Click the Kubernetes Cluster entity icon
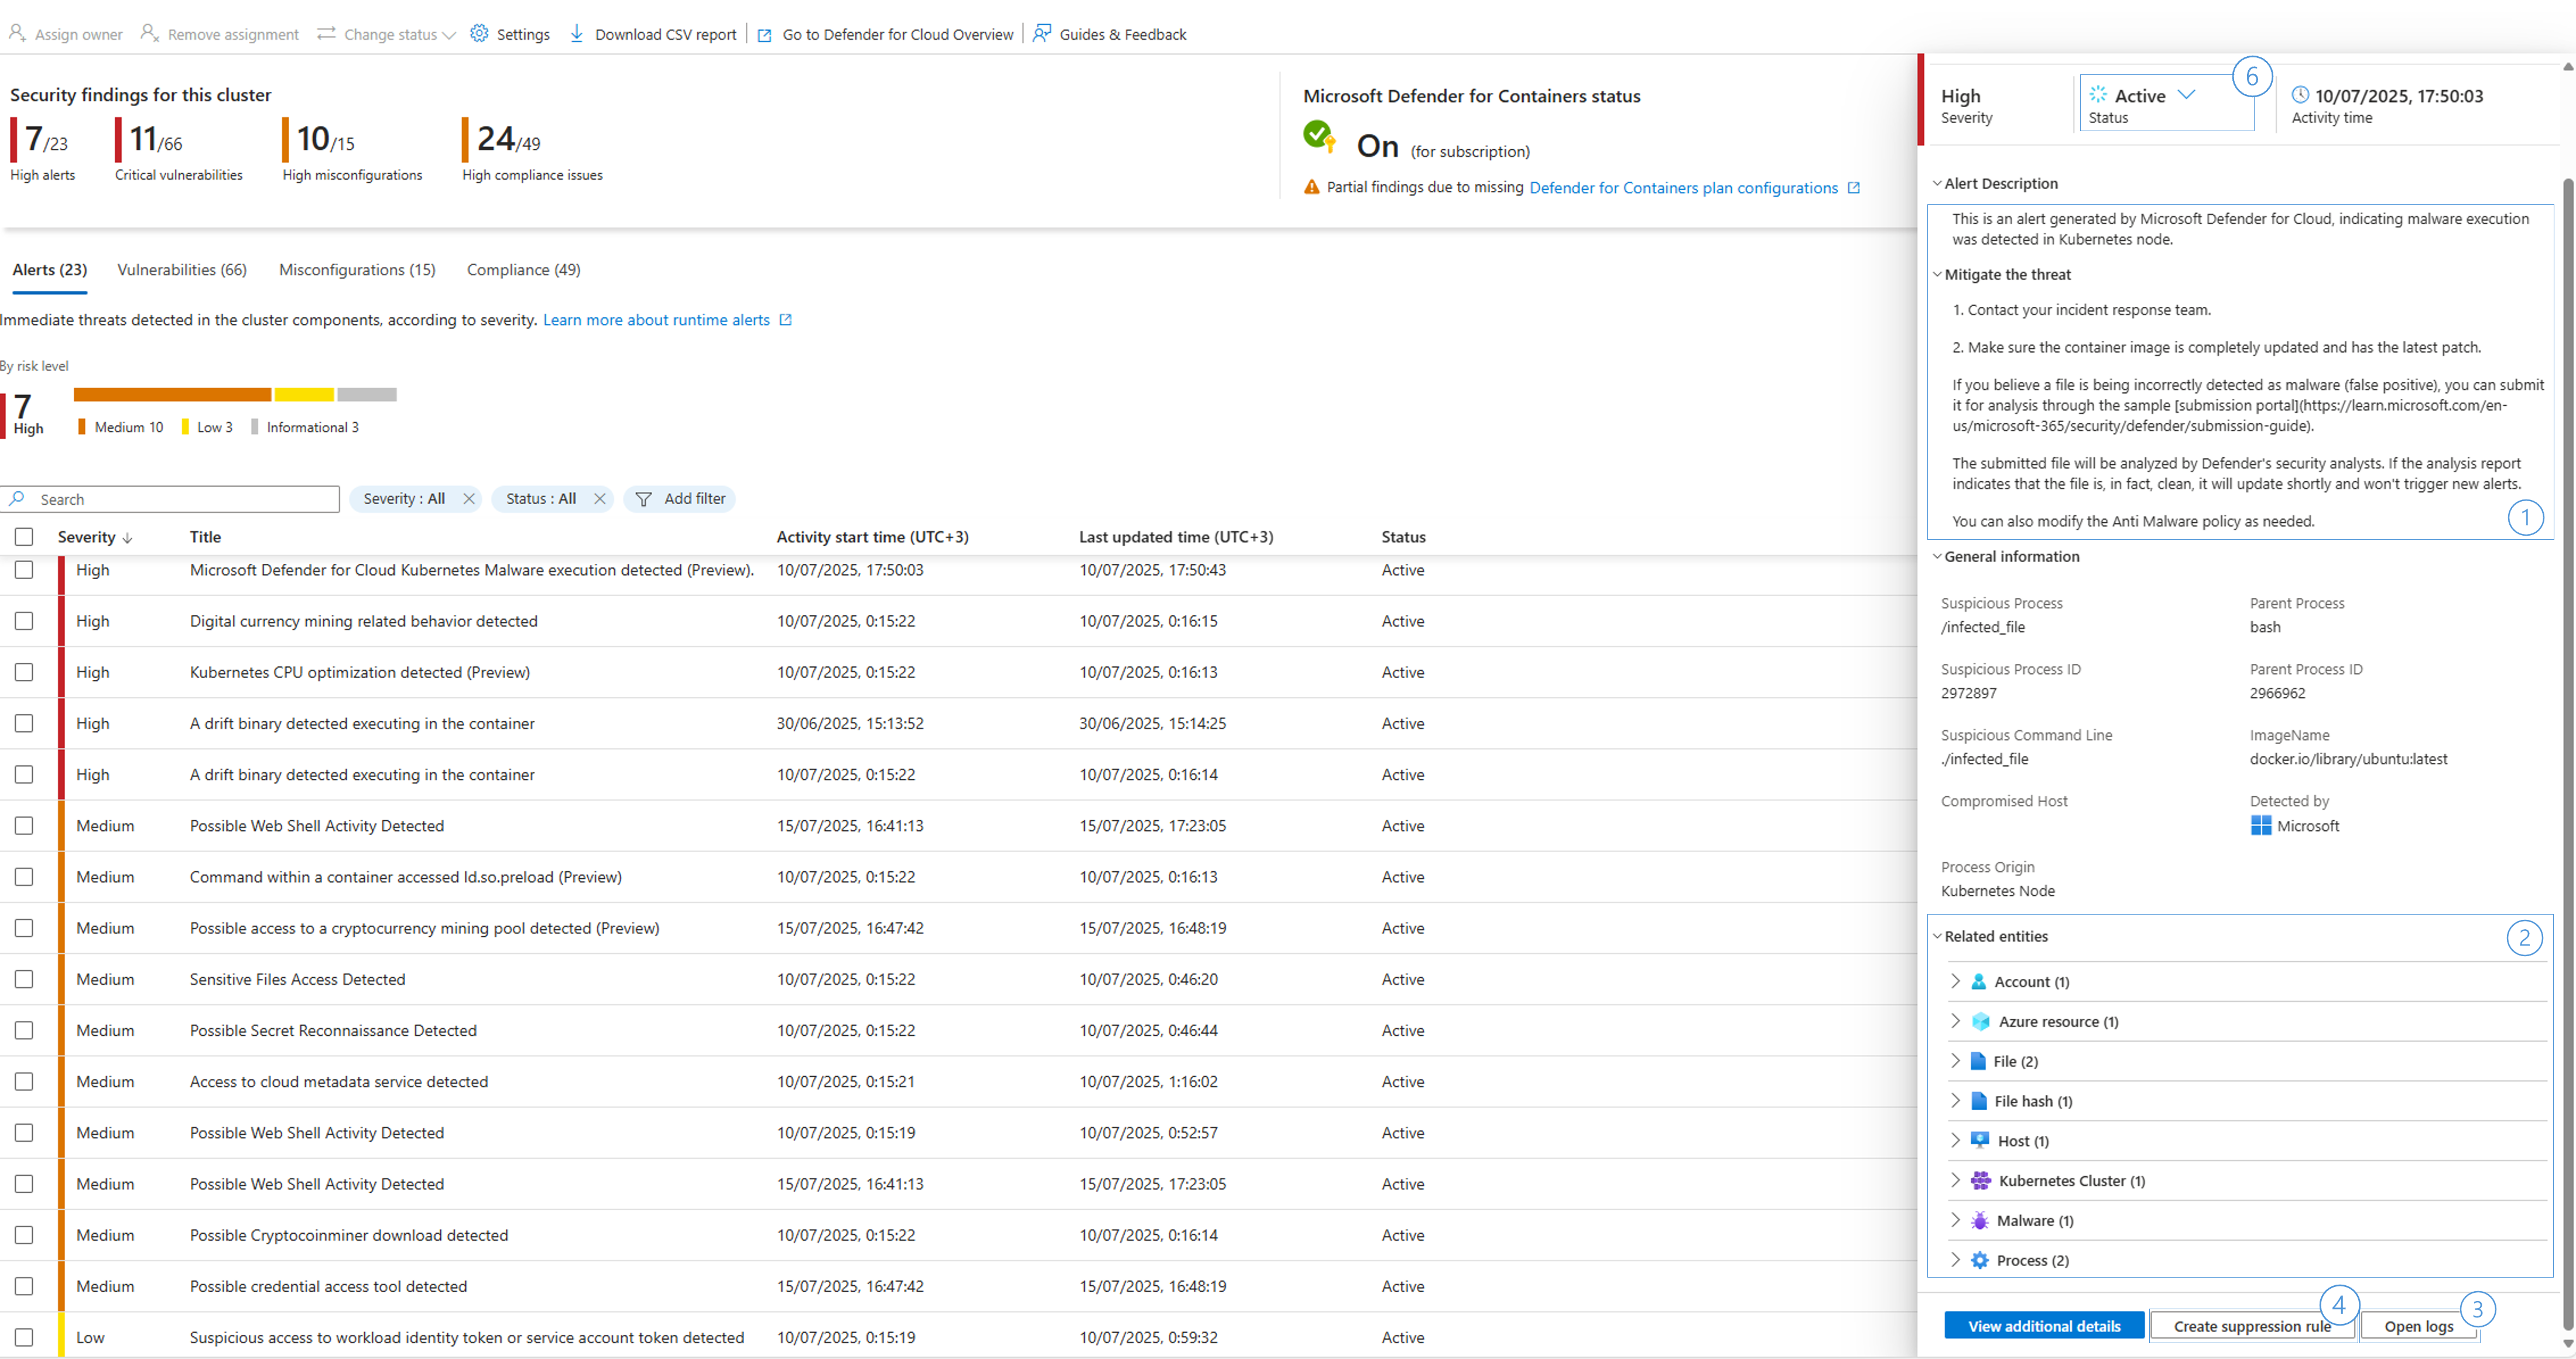The image size is (2576, 1359). 1980,1181
